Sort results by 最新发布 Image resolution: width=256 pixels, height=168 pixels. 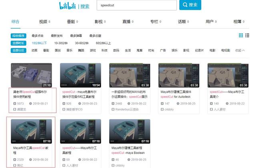[57, 36]
